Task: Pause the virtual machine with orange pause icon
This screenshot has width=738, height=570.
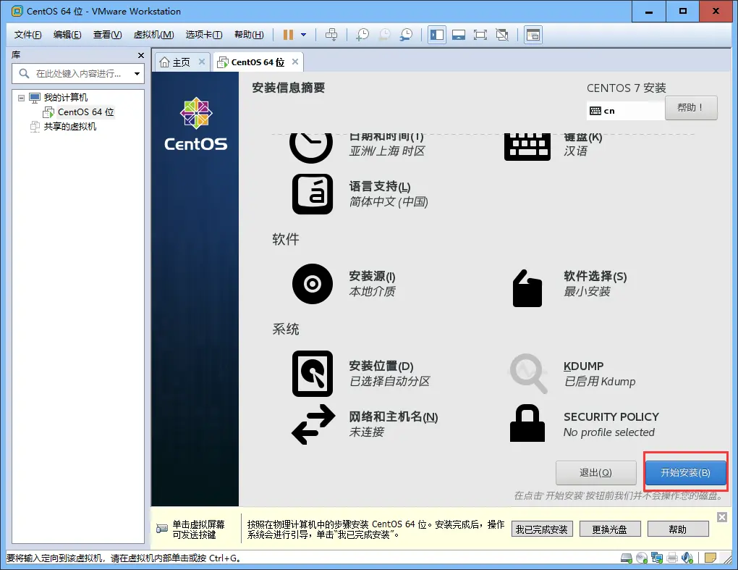Action: 288,34
